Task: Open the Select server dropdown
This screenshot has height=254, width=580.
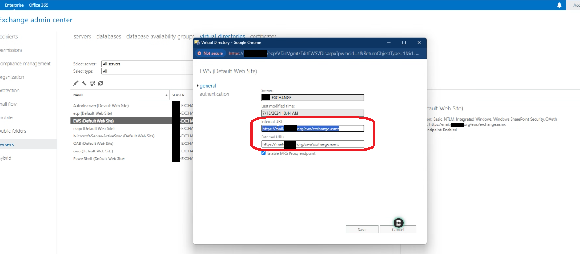Action: point(147,64)
